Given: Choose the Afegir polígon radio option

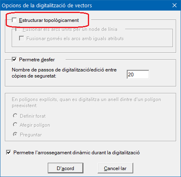Looking at the screenshot, I should click(15, 125).
